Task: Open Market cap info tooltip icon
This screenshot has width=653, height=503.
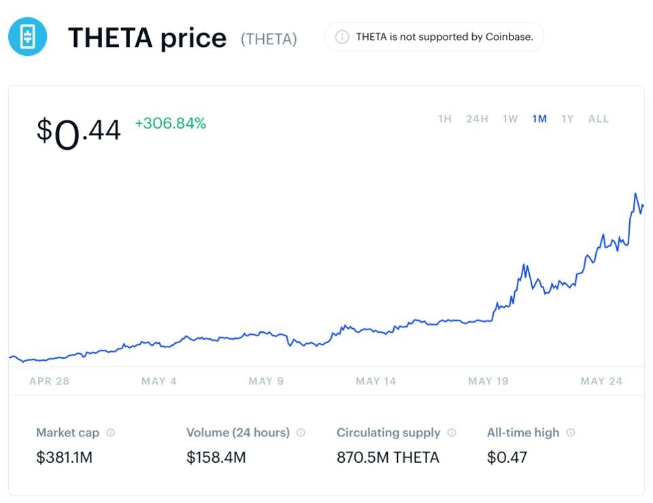Action: tap(111, 433)
